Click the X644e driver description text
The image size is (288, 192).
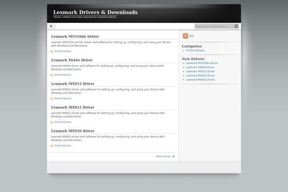[x=108, y=68]
